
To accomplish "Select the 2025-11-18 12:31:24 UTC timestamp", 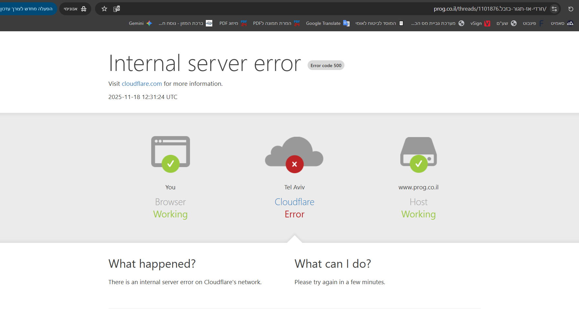I will point(143,97).
